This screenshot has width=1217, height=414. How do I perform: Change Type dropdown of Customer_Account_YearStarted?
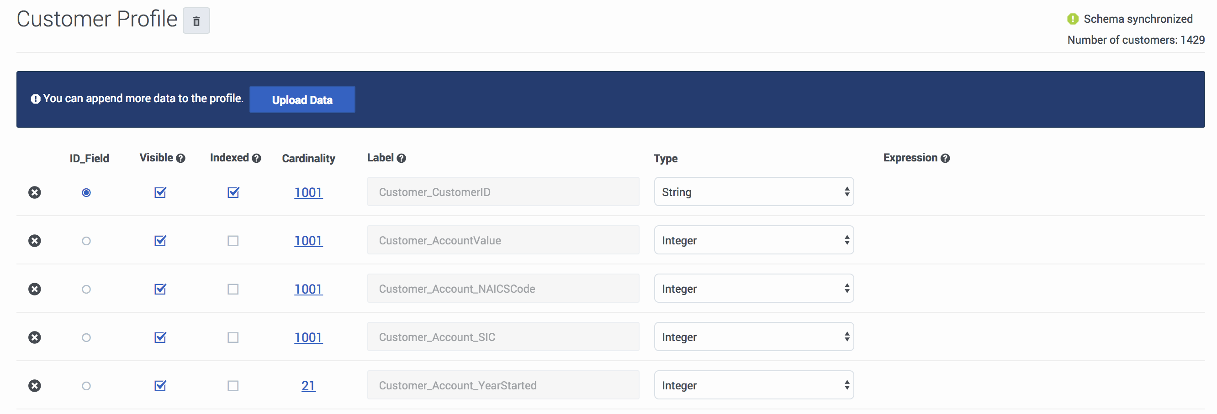pyautogui.click(x=753, y=385)
